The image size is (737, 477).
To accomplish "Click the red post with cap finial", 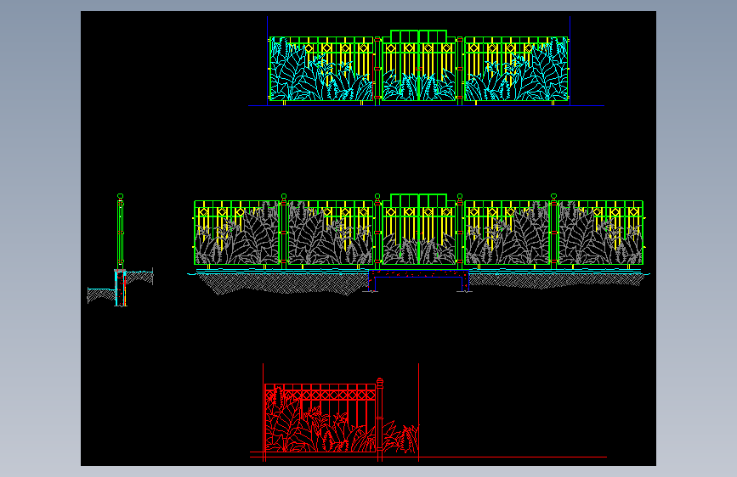I will point(380,418).
